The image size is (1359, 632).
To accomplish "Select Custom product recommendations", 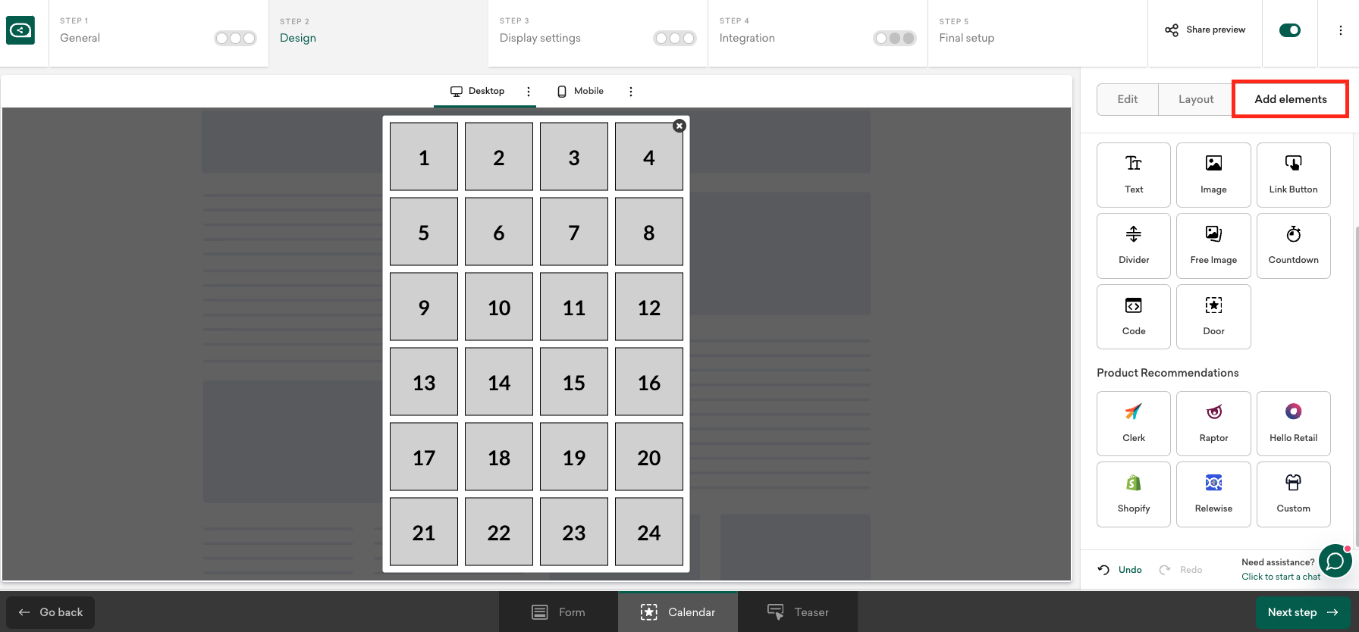I will point(1293,494).
